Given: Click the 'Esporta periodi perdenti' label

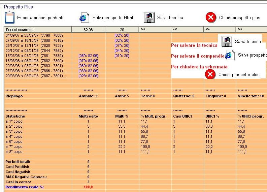Looking at the screenshot, I should (40, 18).
